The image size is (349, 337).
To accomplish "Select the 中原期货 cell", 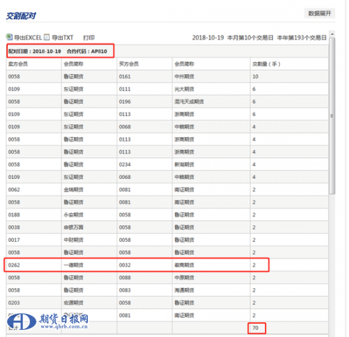I will [x=211, y=278].
